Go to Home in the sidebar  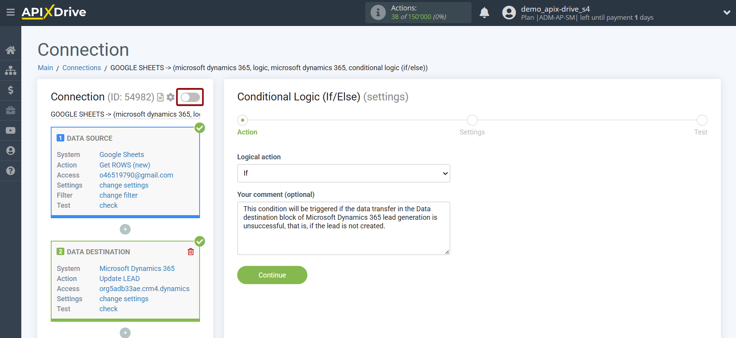(10, 50)
